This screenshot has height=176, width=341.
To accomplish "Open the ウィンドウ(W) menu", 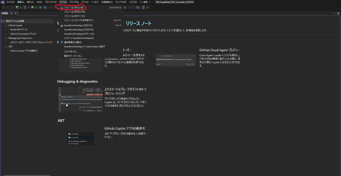I will pos(121,2).
